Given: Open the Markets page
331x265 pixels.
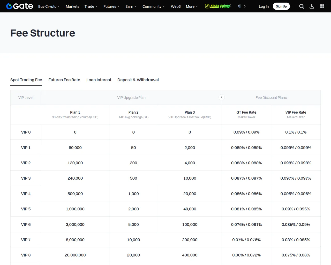Looking at the screenshot, I should point(72,6).
